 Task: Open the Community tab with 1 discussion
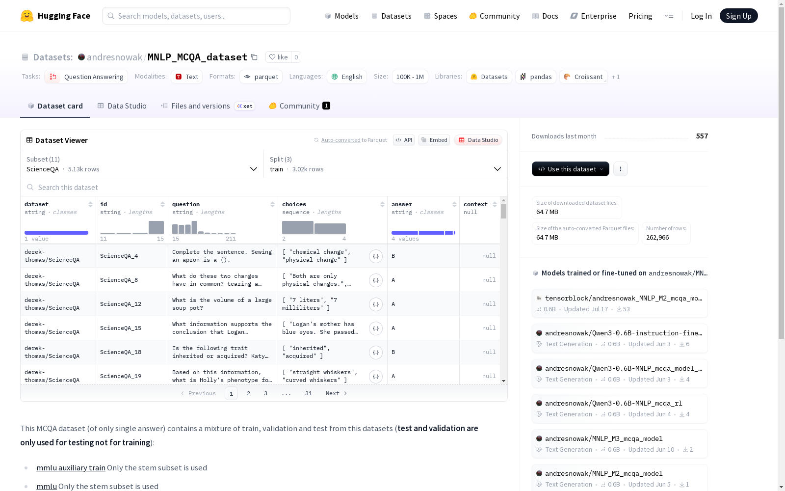pyautogui.click(x=300, y=106)
